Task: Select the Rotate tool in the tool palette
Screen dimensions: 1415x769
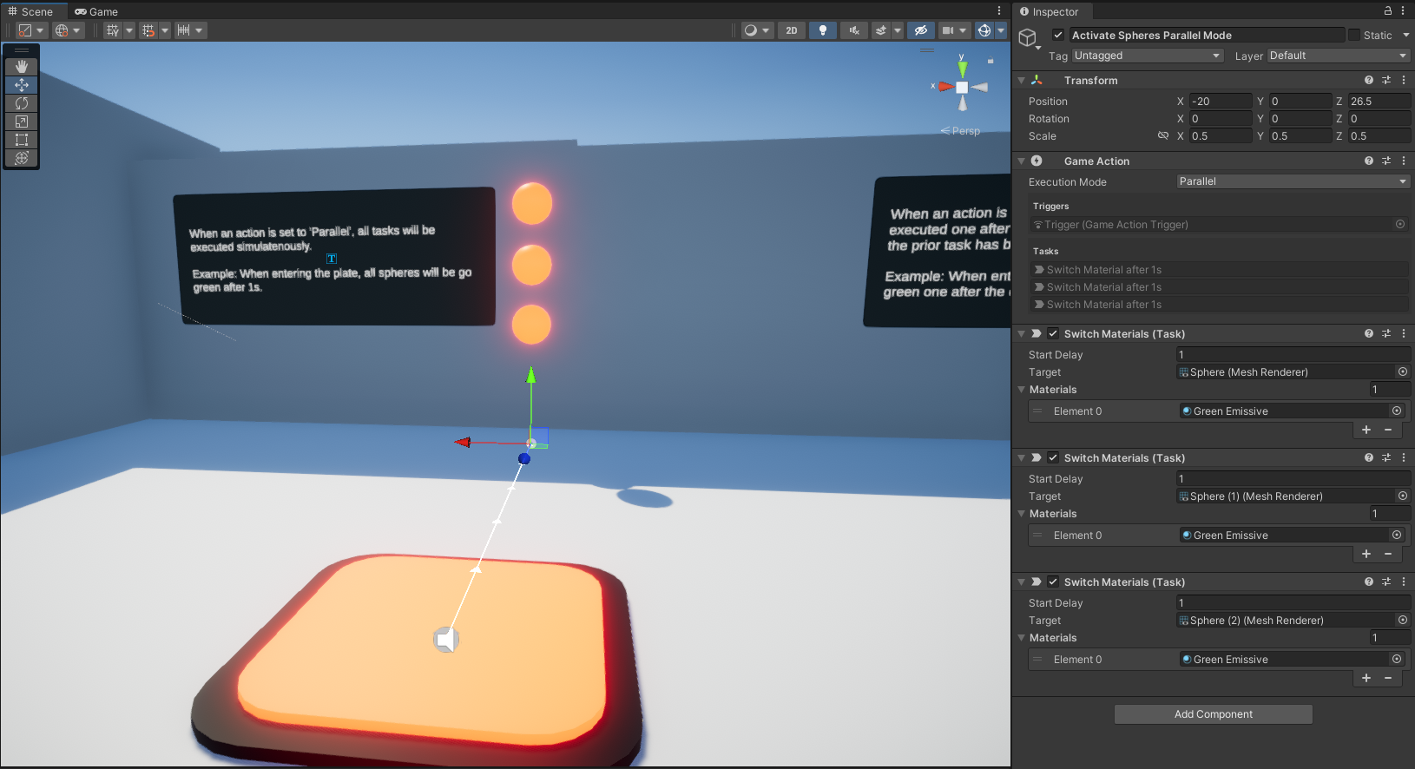Action: click(22, 103)
